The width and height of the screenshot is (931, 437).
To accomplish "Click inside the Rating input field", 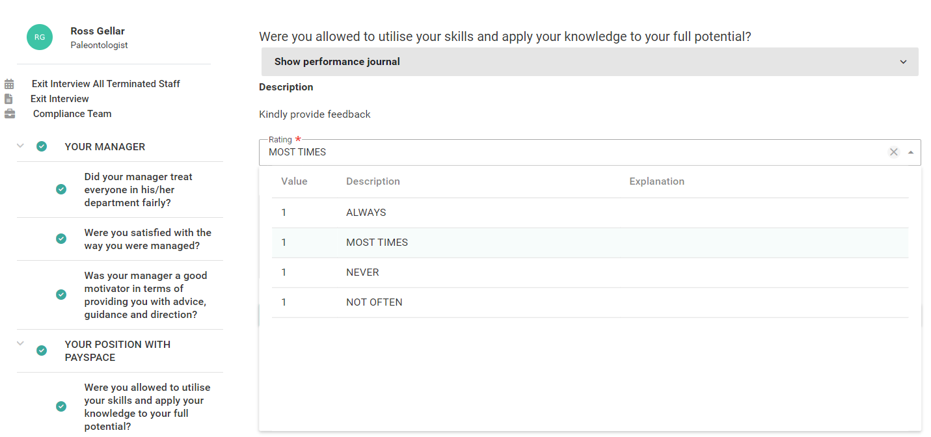I will 573,152.
